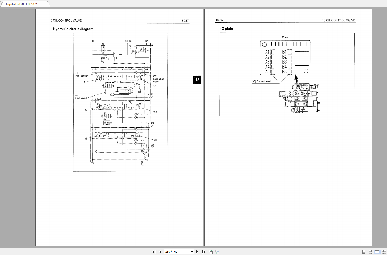
Task: Open the page number dropdown arrow
Action: pos(192,252)
